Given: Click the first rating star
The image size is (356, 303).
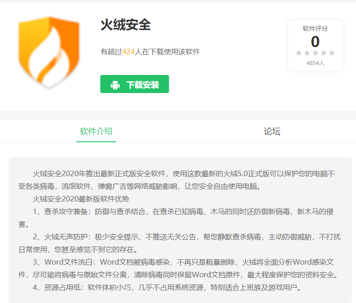Looking at the screenshot, I should 299,53.
